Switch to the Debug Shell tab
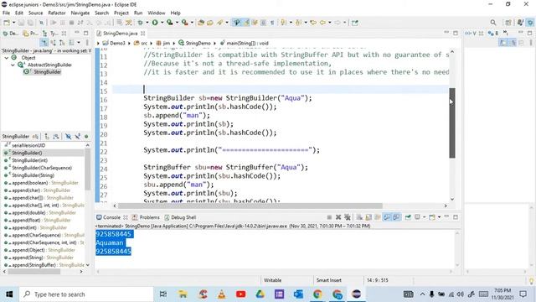 click(x=180, y=217)
